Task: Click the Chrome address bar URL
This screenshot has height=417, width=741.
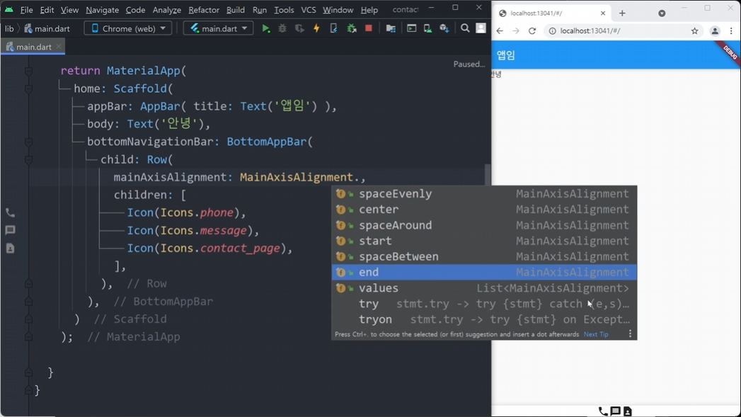Action: (590, 30)
